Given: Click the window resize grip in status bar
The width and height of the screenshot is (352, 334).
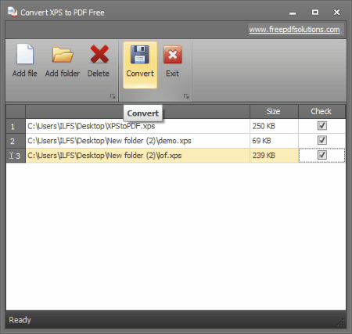Looking at the screenshot, I should tap(340, 323).
